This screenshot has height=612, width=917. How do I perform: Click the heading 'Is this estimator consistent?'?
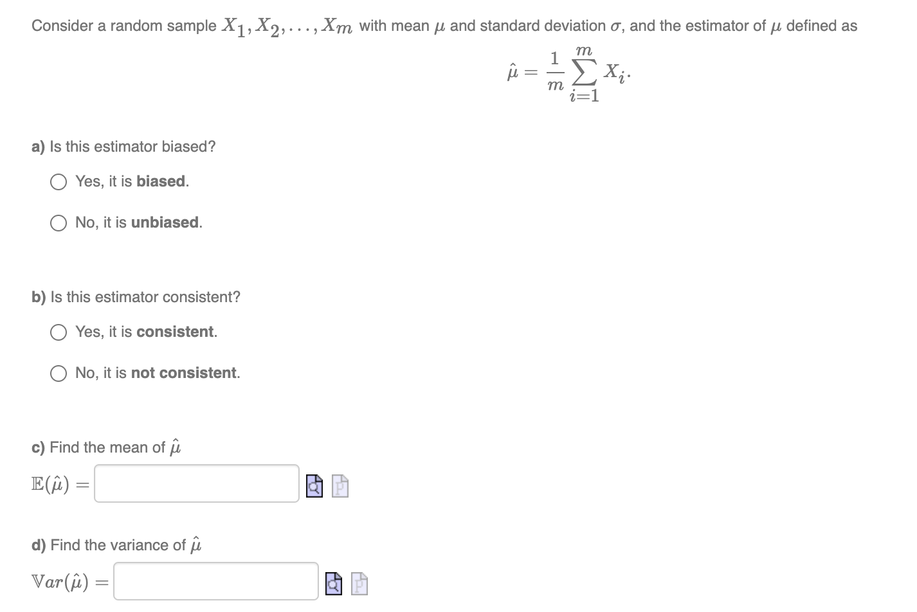(x=136, y=297)
